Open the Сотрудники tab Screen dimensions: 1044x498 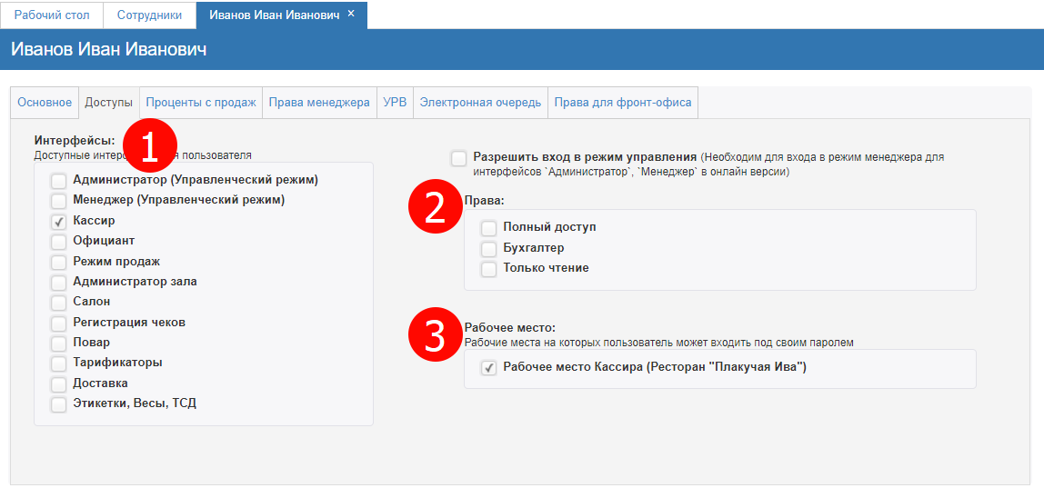click(x=150, y=15)
